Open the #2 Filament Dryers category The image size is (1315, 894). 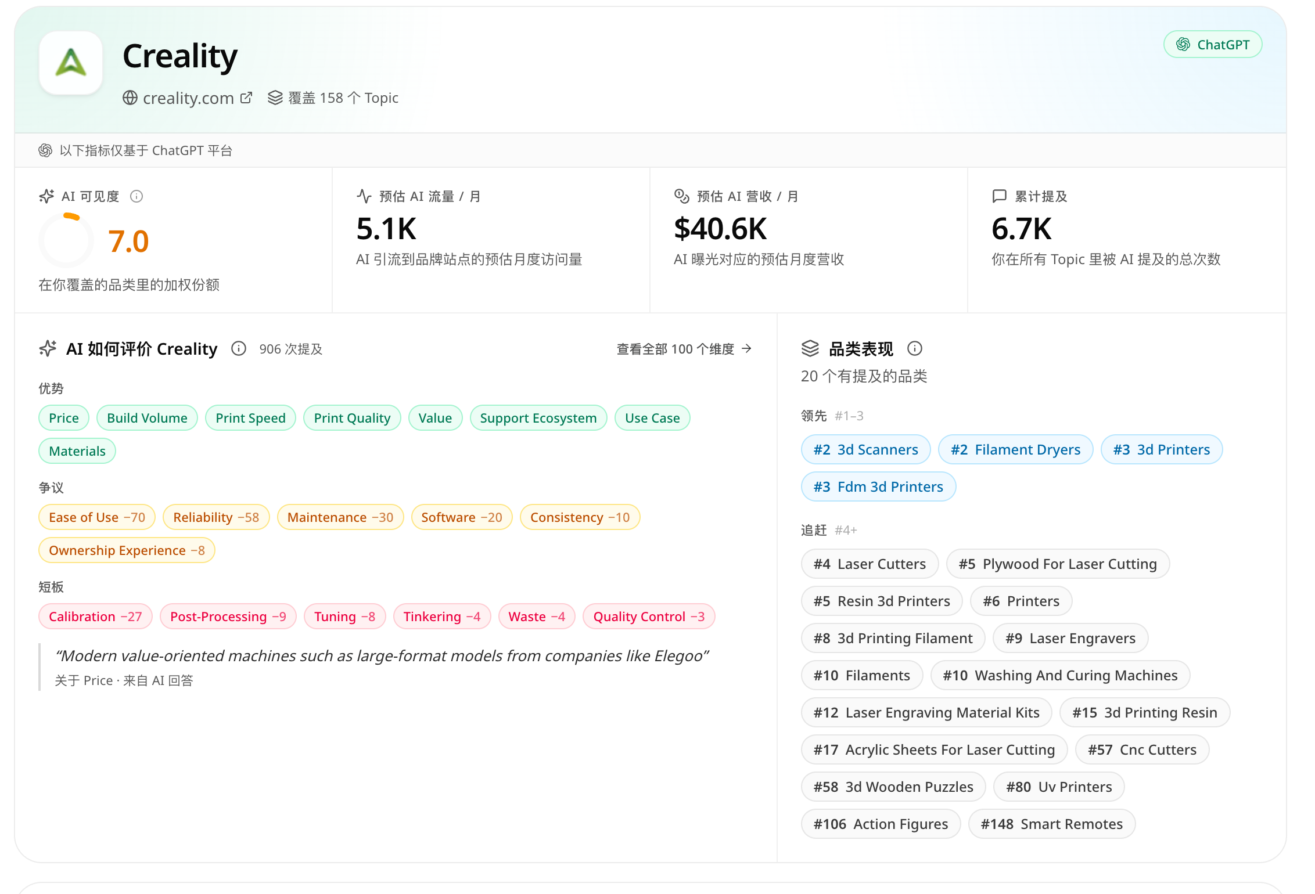1016,449
